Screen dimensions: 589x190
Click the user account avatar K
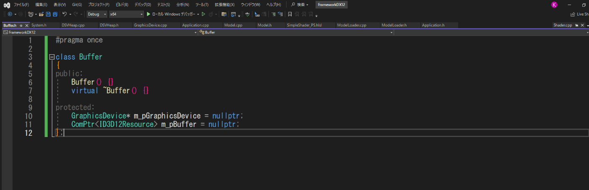(x=554, y=5)
